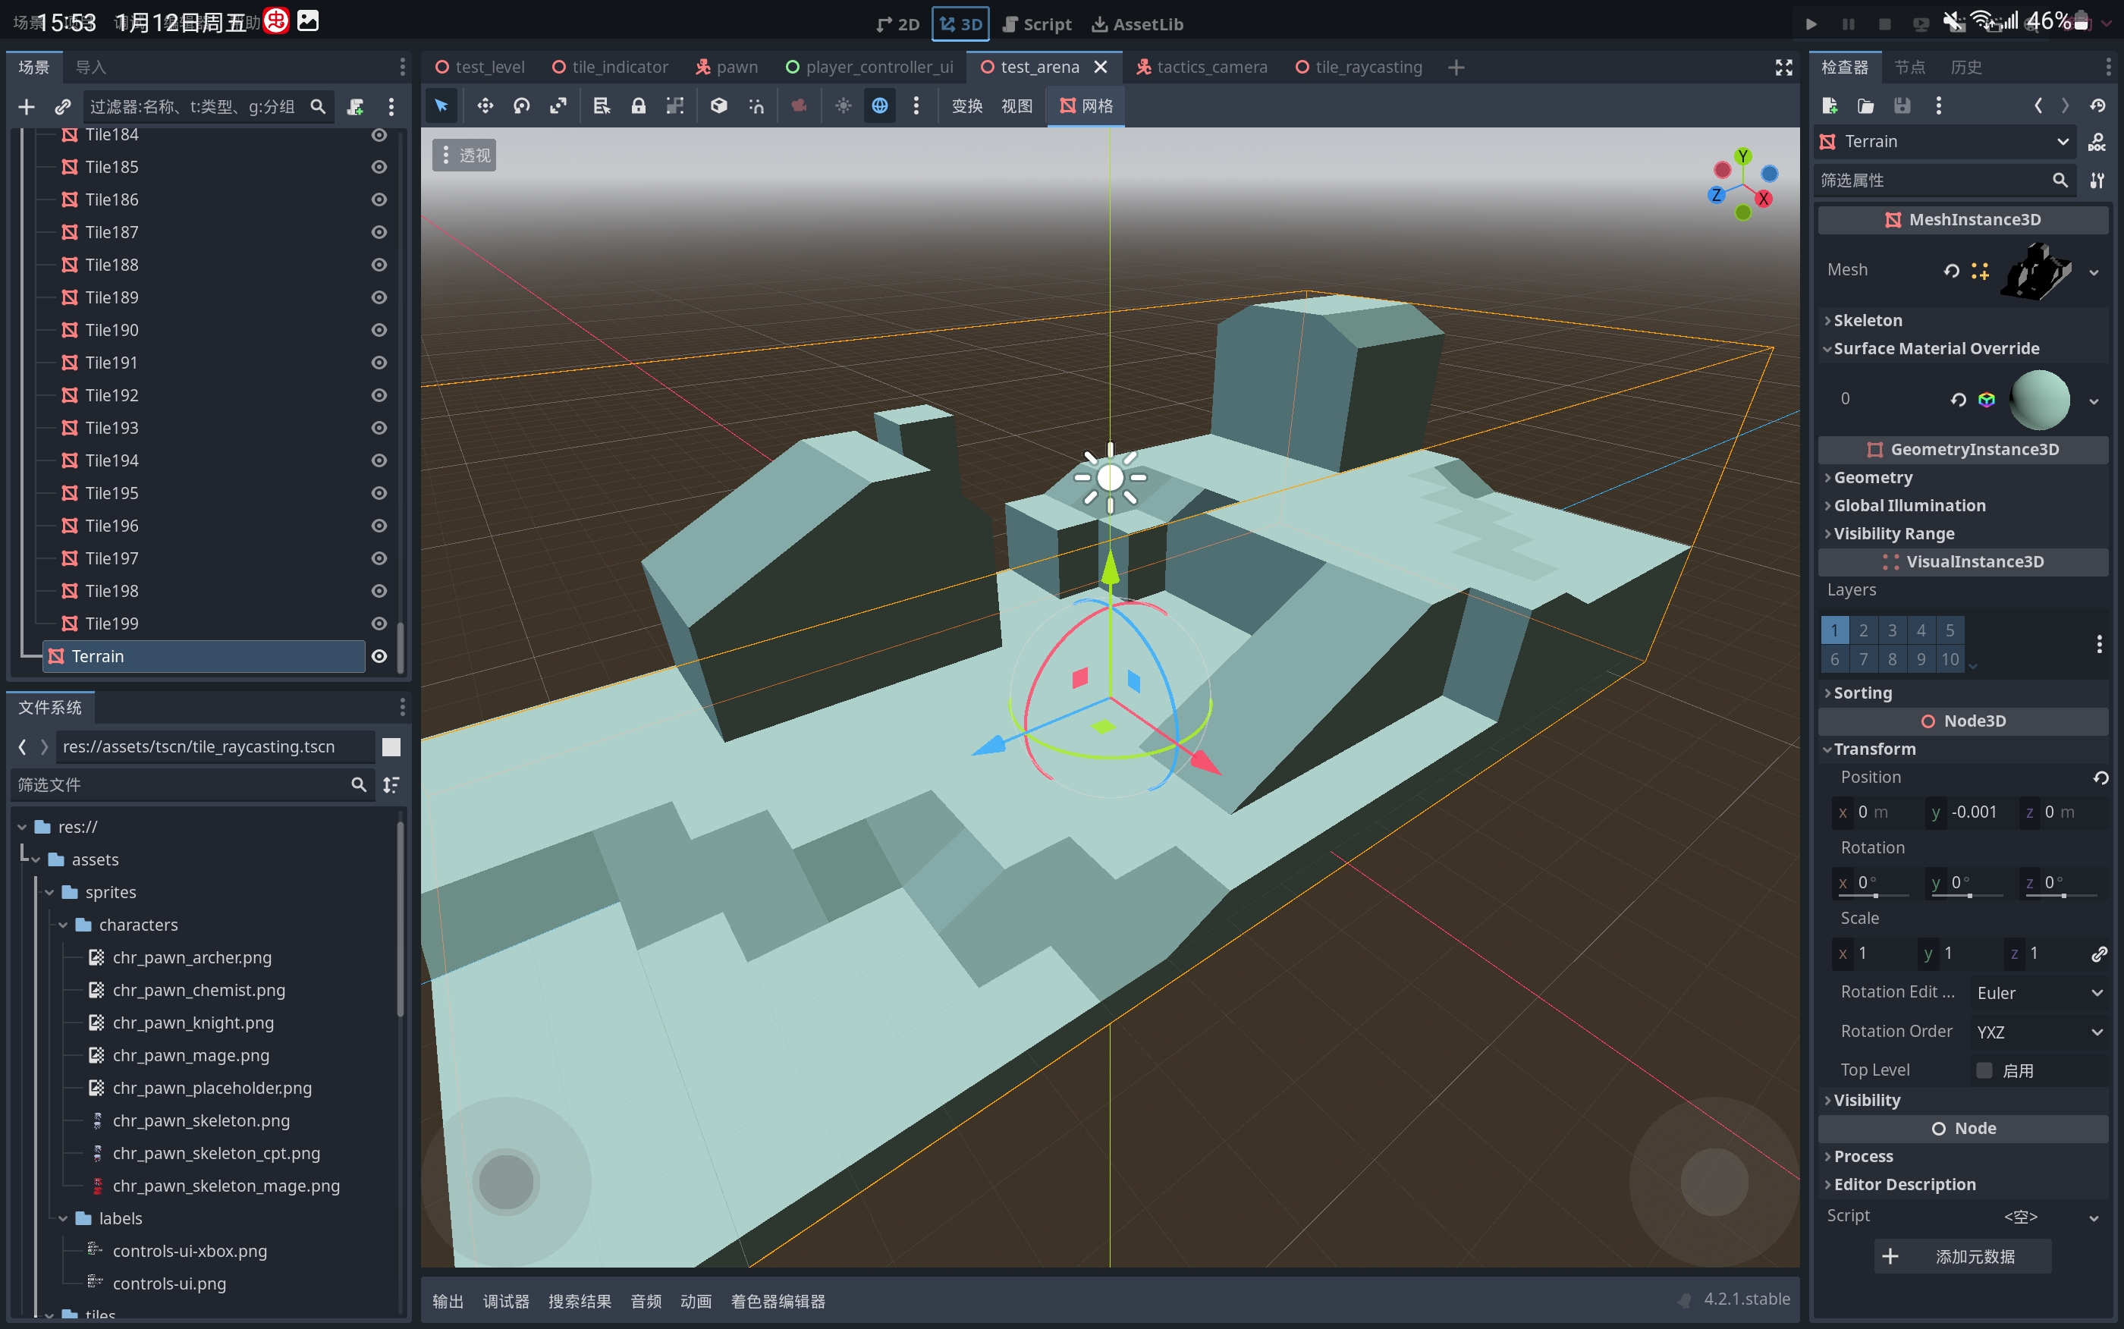This screenshot has width=2124, height=1329.
Task: Open the 输出 bottom panel
Action: coord(448,1301)
